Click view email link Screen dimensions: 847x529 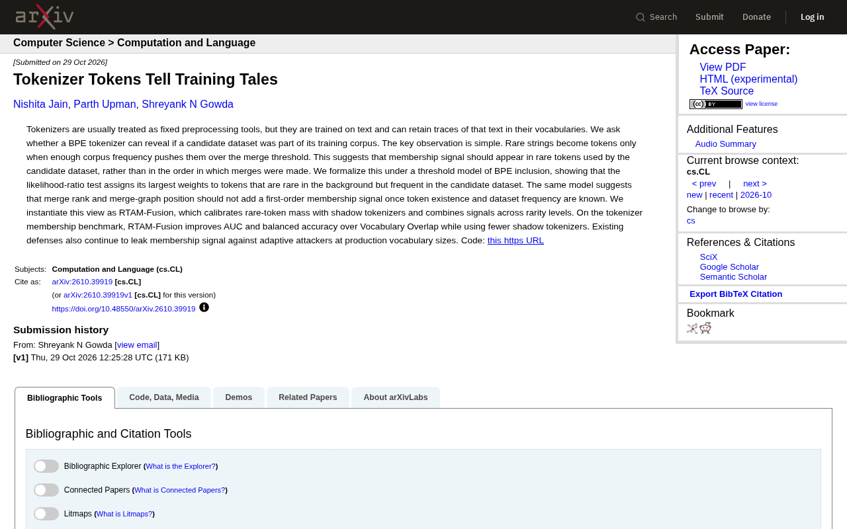pyautogui.click(x=137, y=345)
